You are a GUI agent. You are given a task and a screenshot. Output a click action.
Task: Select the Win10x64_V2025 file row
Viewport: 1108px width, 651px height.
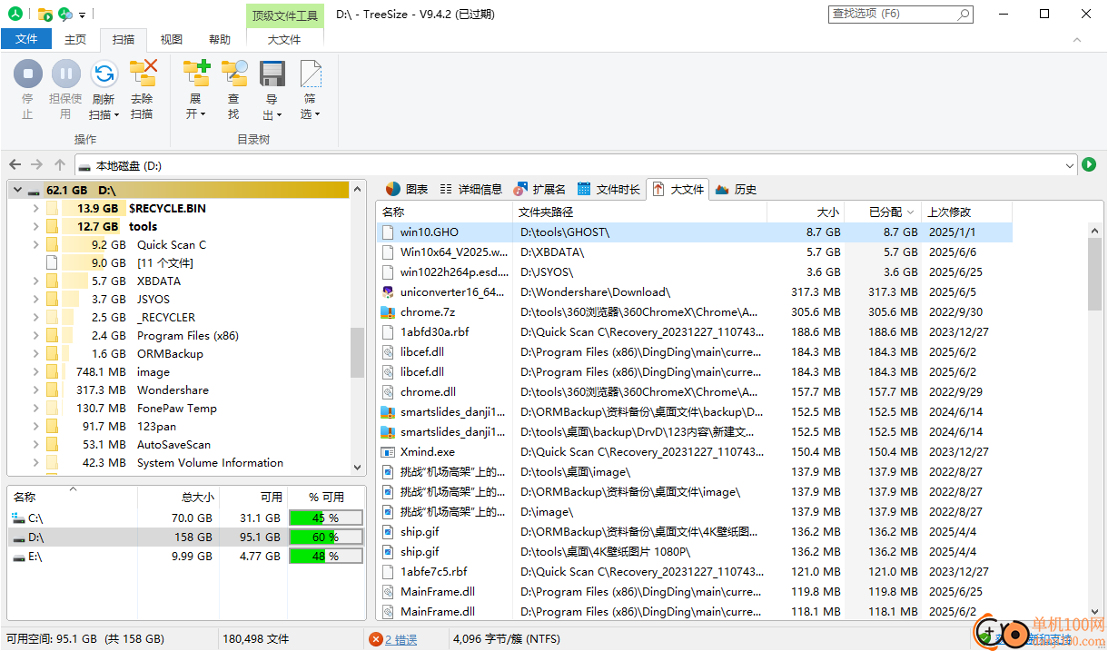click(694, 252)
